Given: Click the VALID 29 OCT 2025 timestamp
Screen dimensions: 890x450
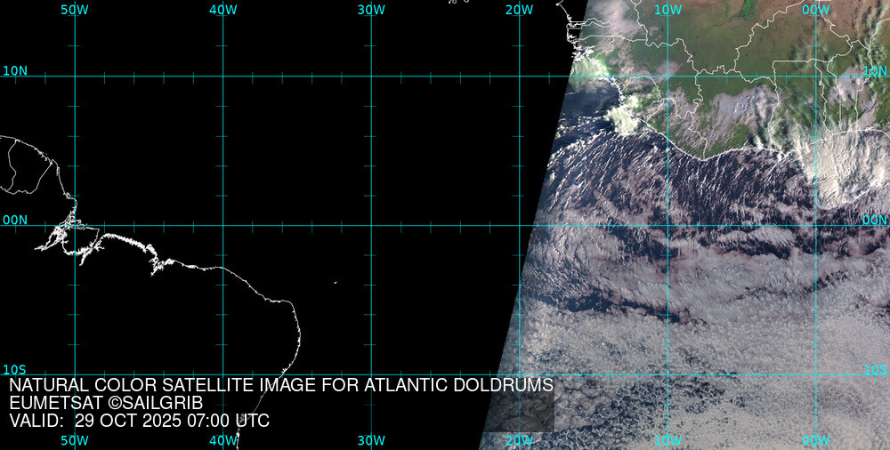Looking at the screenshot, I should coord(139,421).
